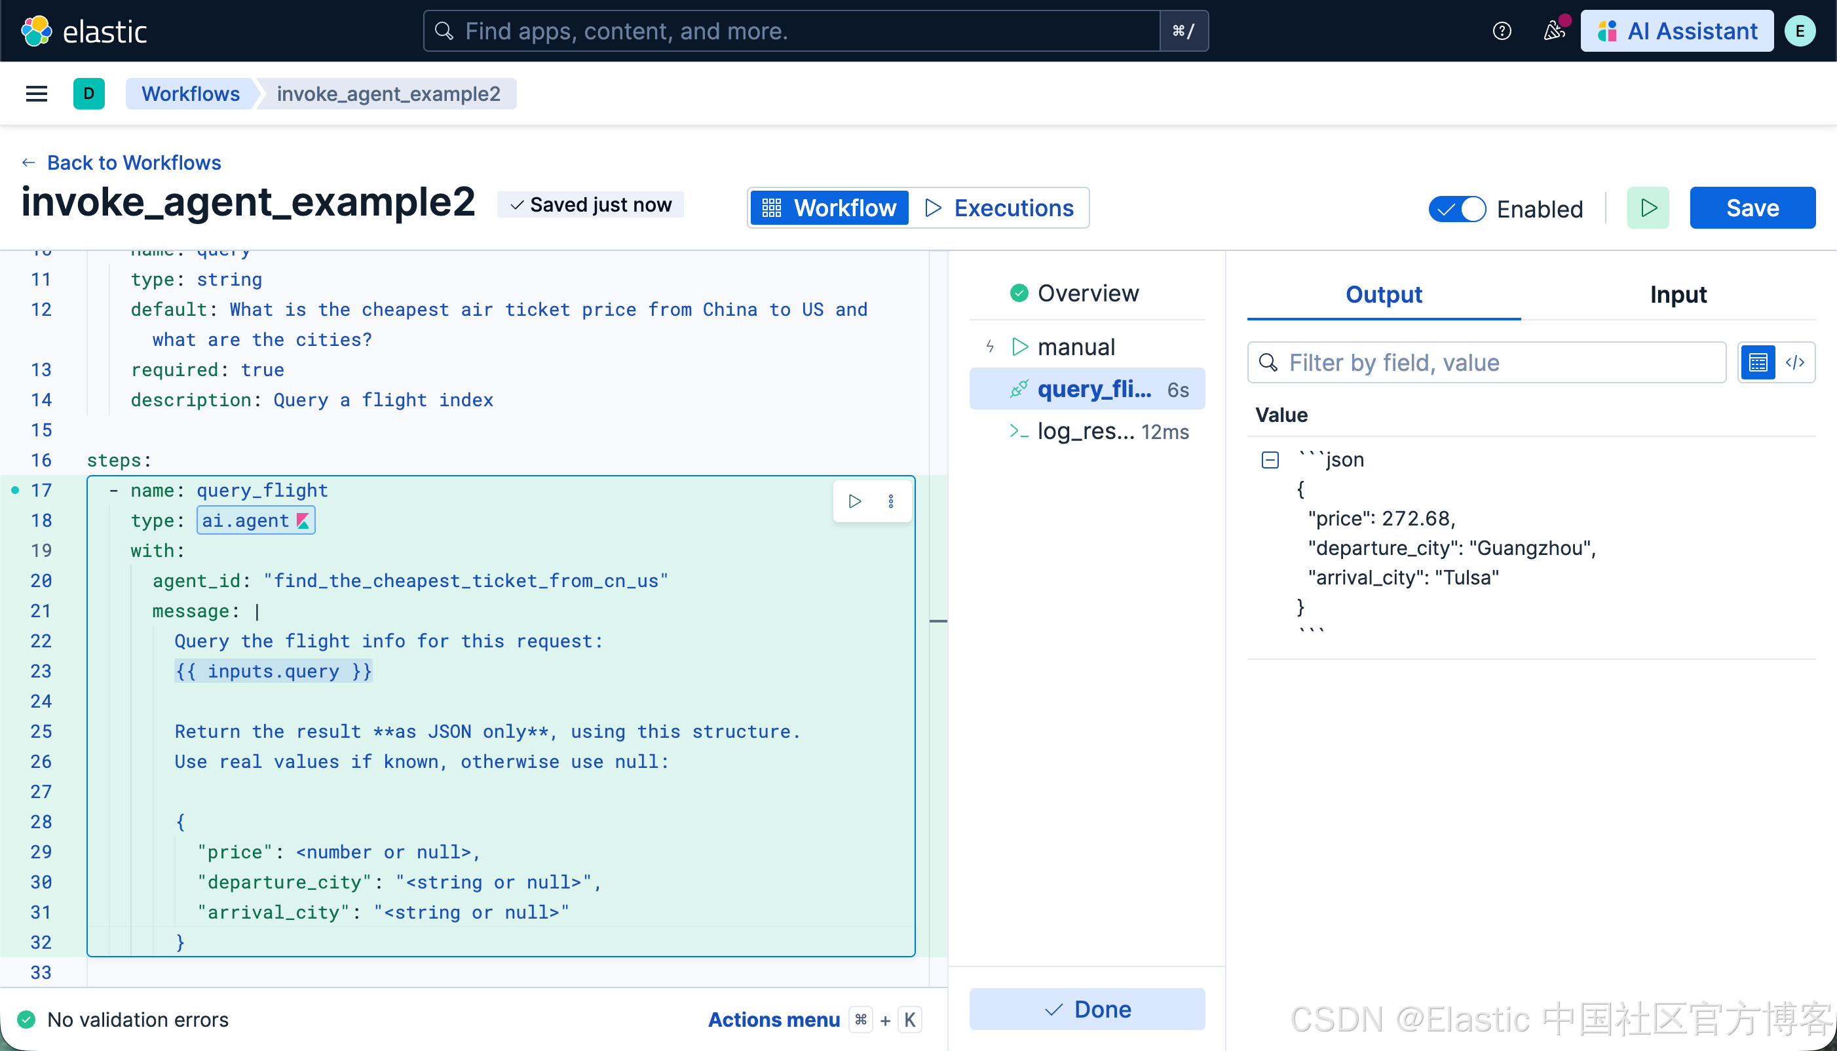Switch to the Executions tab
Image resolution: width=1837 pixels, height=1051 pixels.
click(x=1000, y=208)
